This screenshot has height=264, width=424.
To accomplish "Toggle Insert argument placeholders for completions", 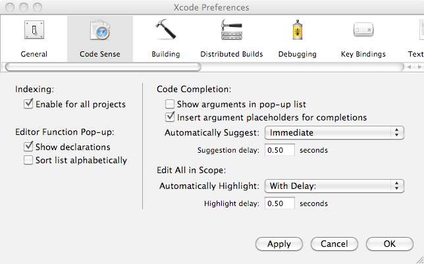I will 170,117.
